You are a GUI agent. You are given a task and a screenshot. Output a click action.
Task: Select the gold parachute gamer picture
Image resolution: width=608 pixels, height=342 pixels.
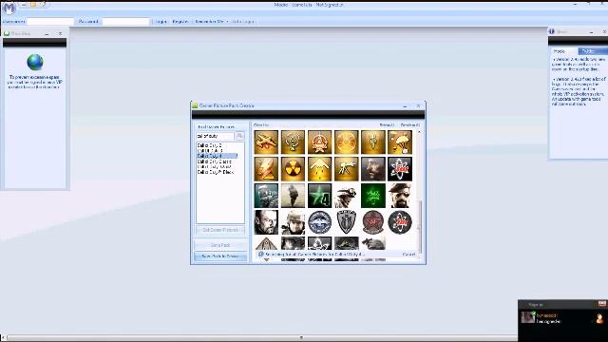coord(400,142)
